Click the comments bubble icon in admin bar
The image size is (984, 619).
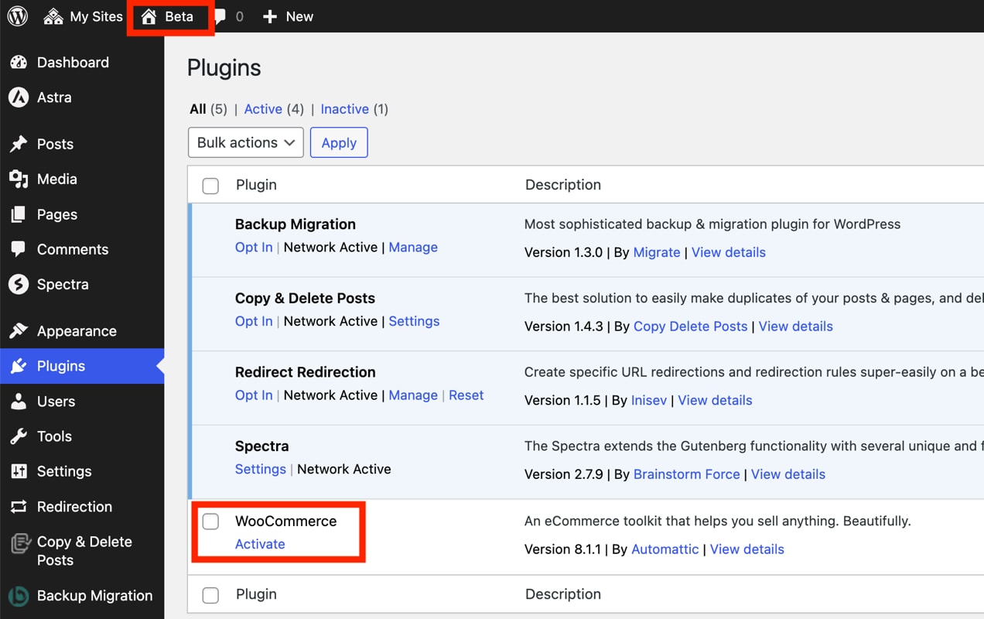coord(220,16)
